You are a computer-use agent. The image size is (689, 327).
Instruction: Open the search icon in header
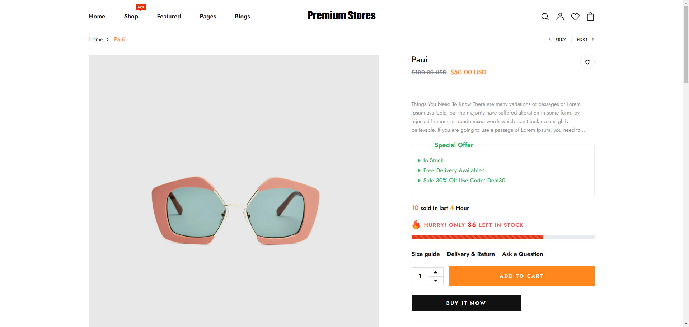[x=545, y=17]
